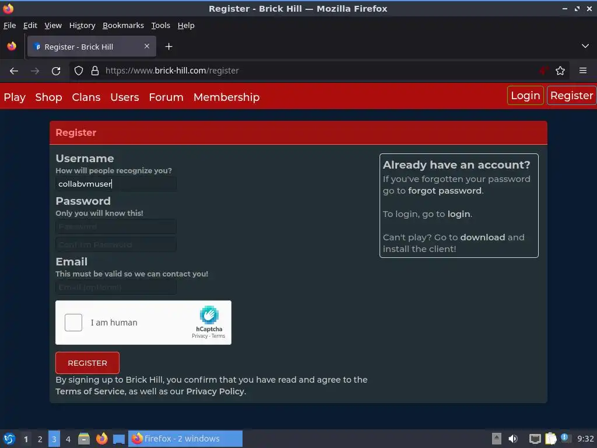Expand the list all tabs chevron

[585, 46]
